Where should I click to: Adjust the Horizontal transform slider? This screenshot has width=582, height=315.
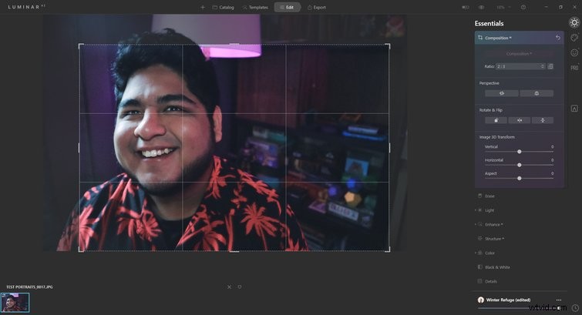point(520,165)
